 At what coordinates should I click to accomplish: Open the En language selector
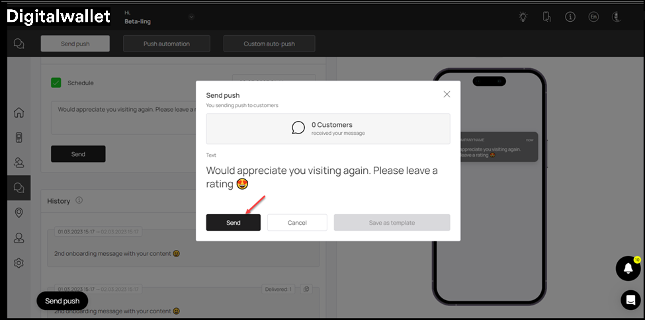pyautogui.click(x=593, y=17)
